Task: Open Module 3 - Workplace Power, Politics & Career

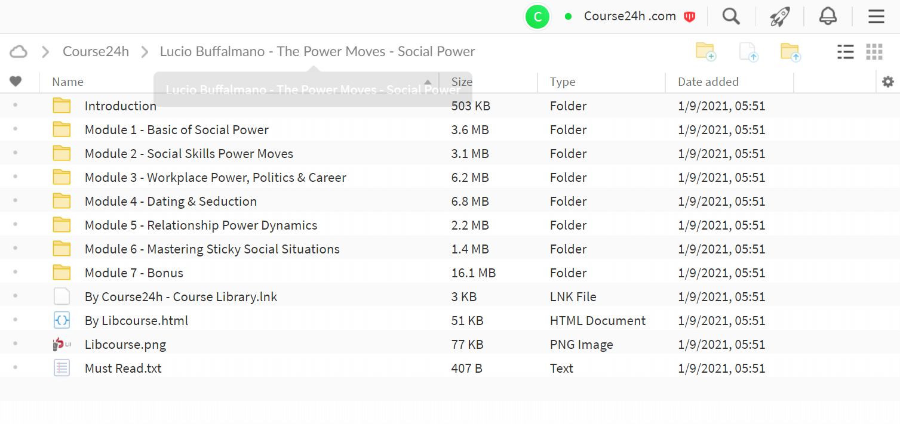Action: [216, 177]
